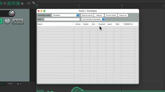Screen dimensions: 165x92
Task: Click the 0.00dB volume readout
Action: tap(10, 84)
